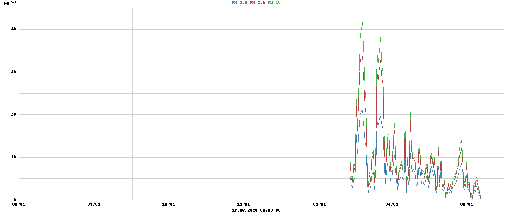Click the PM 1.0 legend label

click(x=239, y=3)
